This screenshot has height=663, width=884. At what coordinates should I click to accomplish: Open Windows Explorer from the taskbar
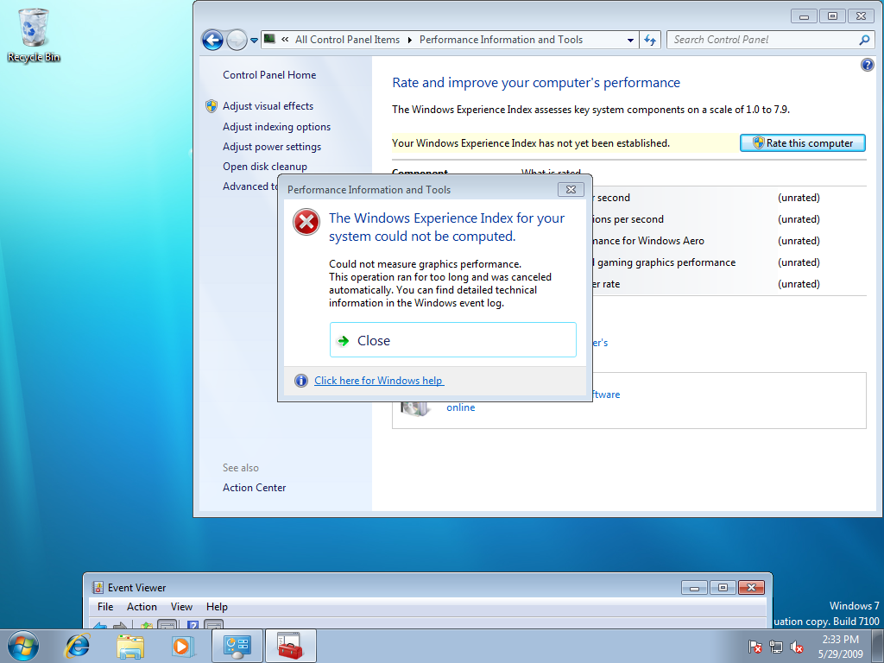click(x=129, y=646)
